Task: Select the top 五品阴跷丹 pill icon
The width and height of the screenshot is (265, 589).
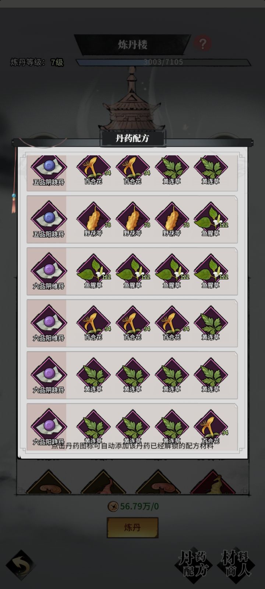Action: point(49,170)
